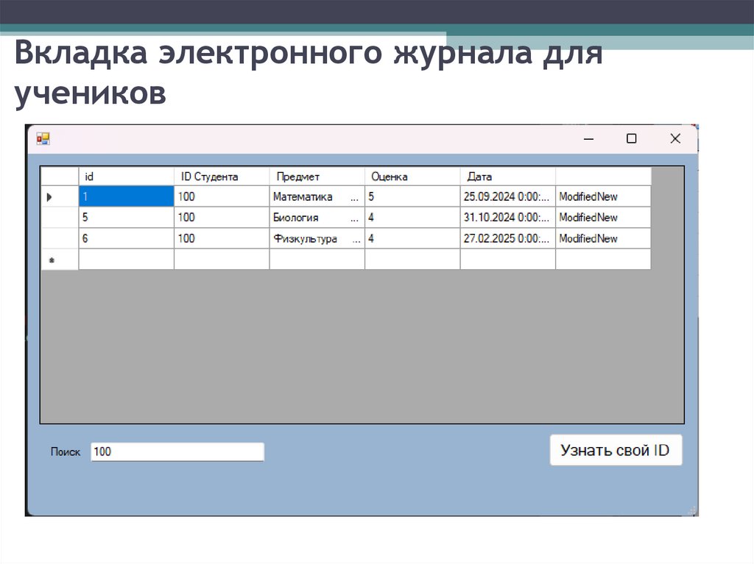The width and height of the screenshot is (754, 564).
Task: Click the row header of the Физкультура row
Action: pyautogui.click(x=60, y=238)
